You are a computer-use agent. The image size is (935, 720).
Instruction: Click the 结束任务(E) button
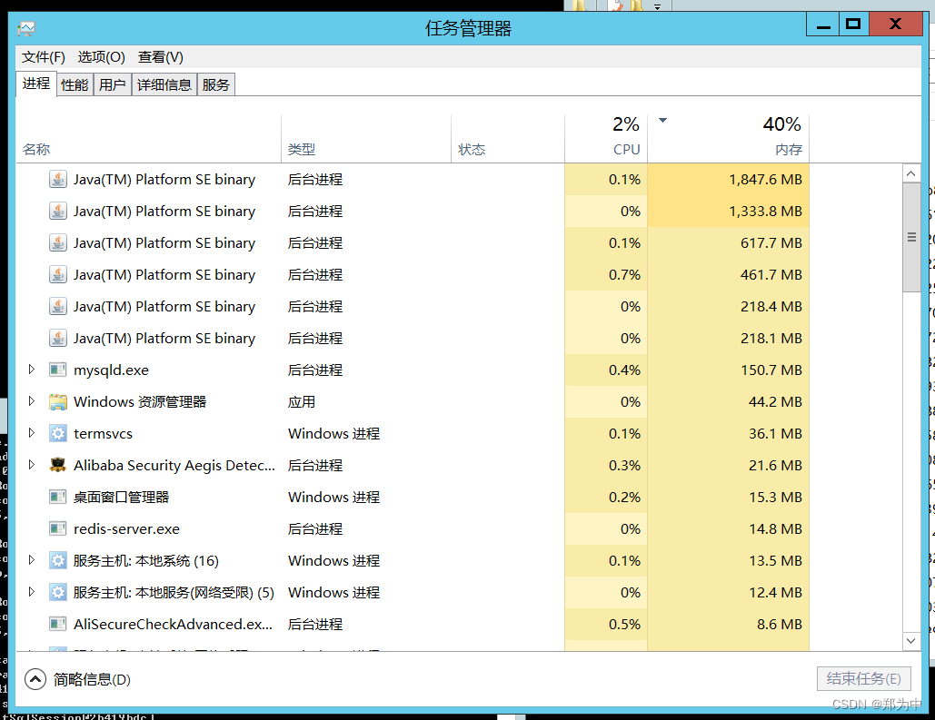coord(863,679)
